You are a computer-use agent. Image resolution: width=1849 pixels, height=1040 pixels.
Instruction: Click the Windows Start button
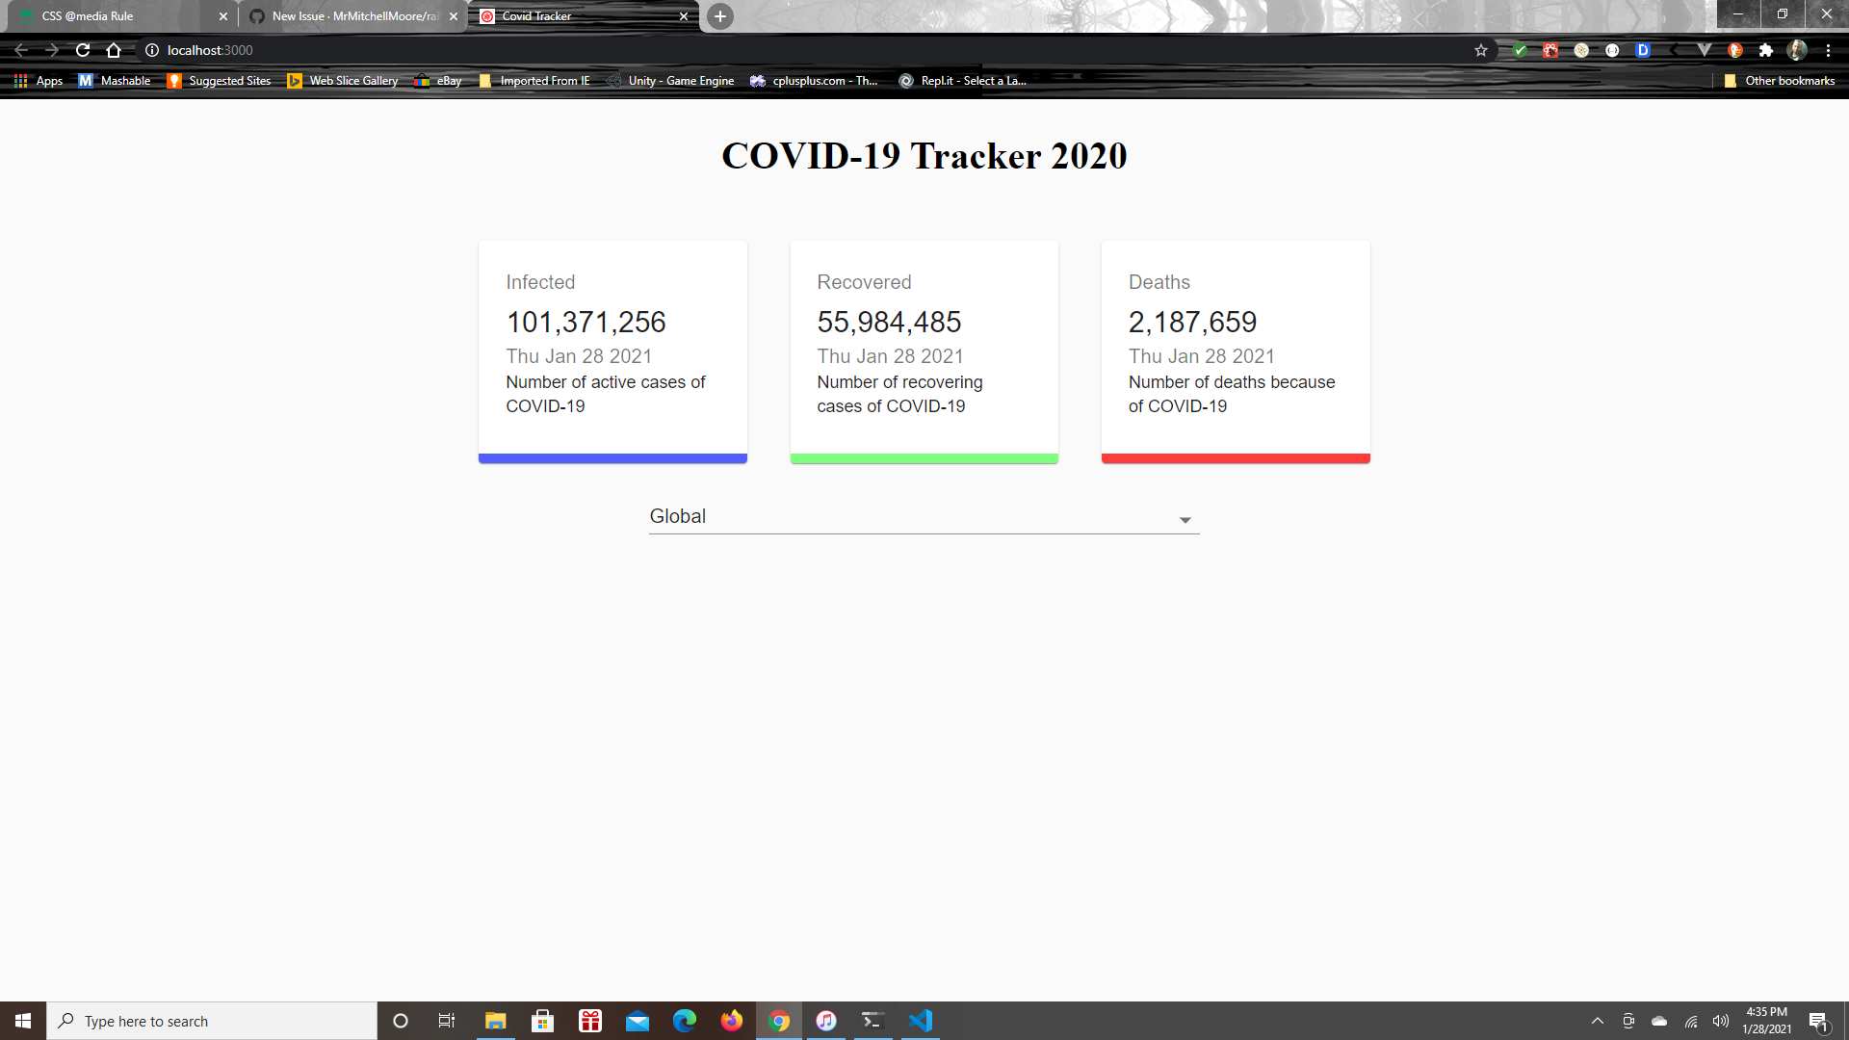pyautogui.click(x=23, y=1021)
